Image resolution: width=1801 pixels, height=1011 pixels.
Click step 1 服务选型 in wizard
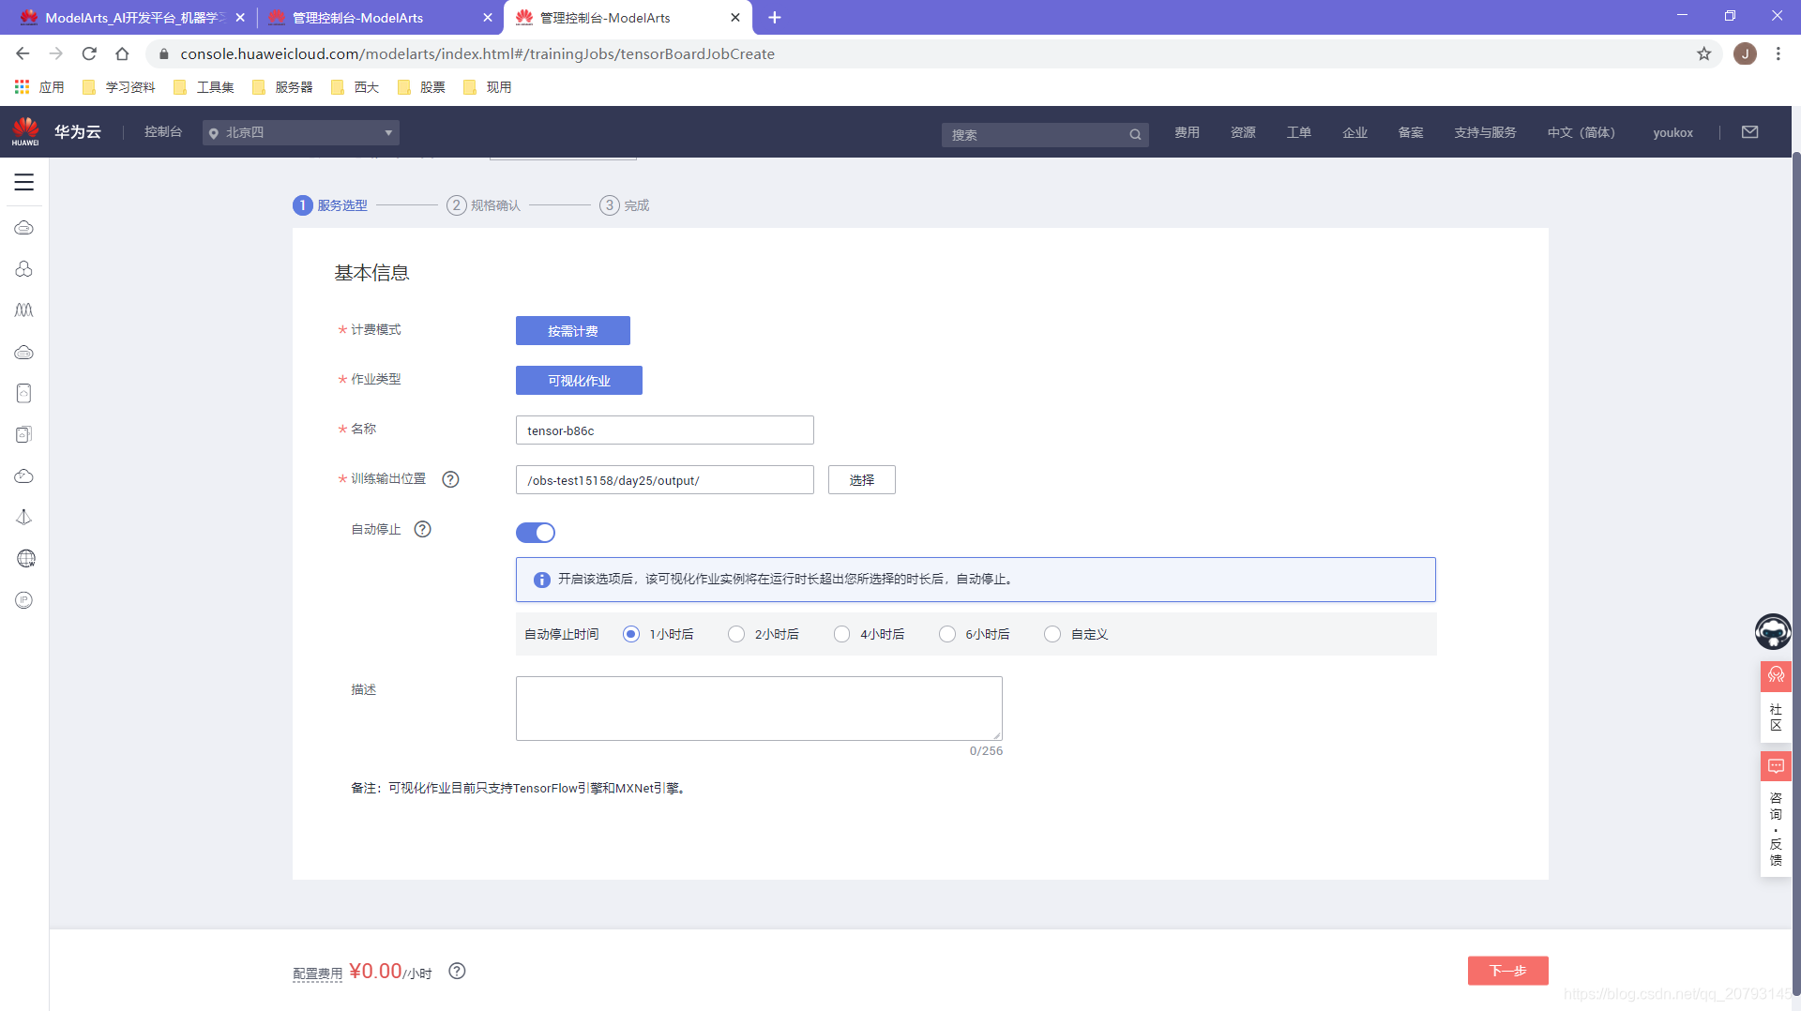coord(330,205)
